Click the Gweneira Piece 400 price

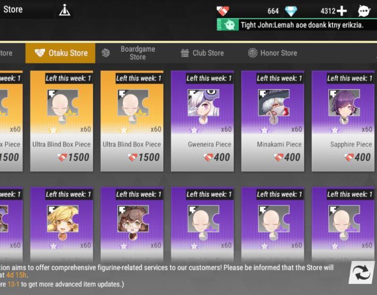pyautogui.click(x=217, y=157)
